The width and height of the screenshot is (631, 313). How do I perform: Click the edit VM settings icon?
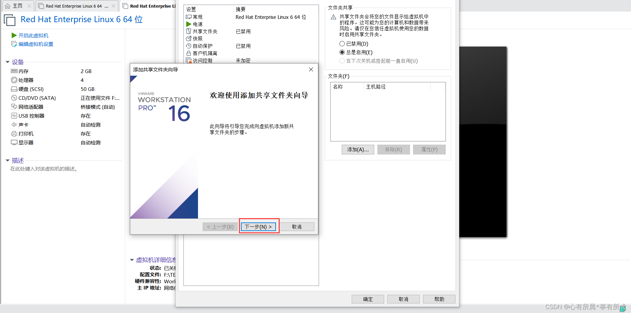coord(14,44)
